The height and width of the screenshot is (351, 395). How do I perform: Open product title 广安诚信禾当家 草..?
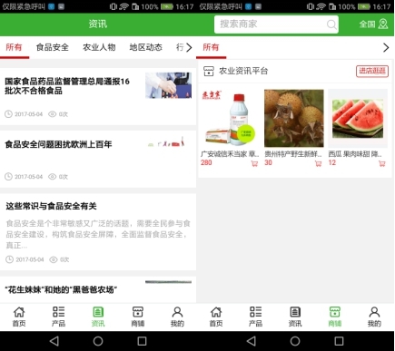(230, 154)
